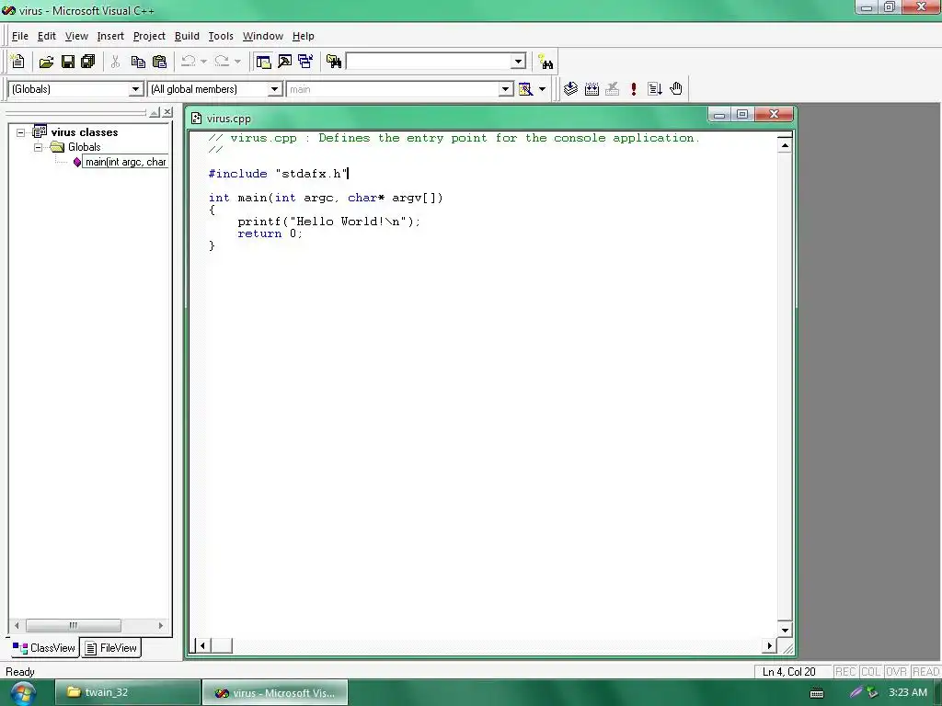
Task: Click the Cut scissors icon
Action: (x=115, y=62)
